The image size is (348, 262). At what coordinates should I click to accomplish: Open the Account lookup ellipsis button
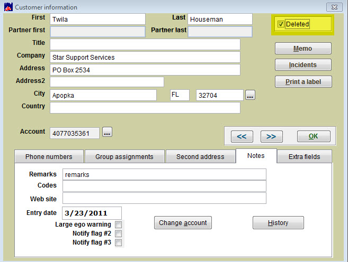click(x=107, y=132)
